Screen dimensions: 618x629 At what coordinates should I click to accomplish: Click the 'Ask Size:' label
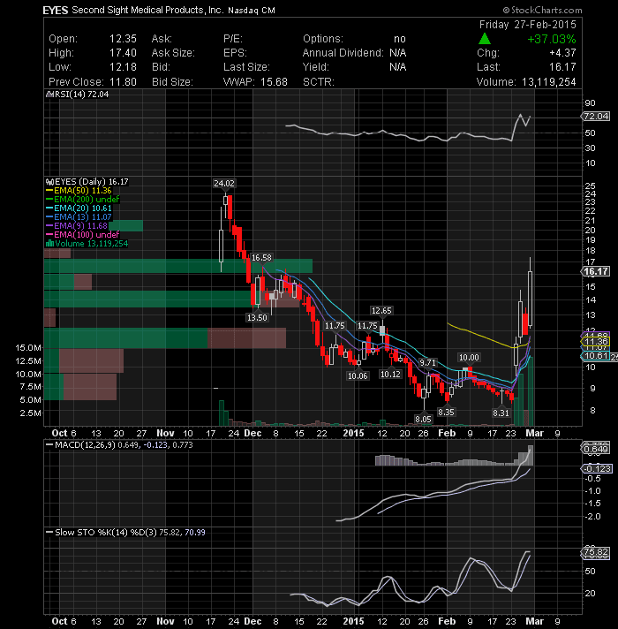coord(173,53)
